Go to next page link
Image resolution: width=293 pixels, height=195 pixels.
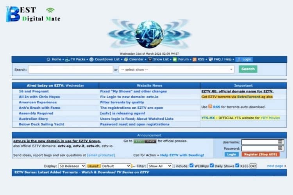pyautogui.click(x=275, y=166)
